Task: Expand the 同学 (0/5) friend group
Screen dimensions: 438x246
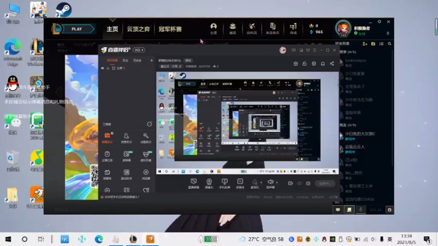Action: 348,52
